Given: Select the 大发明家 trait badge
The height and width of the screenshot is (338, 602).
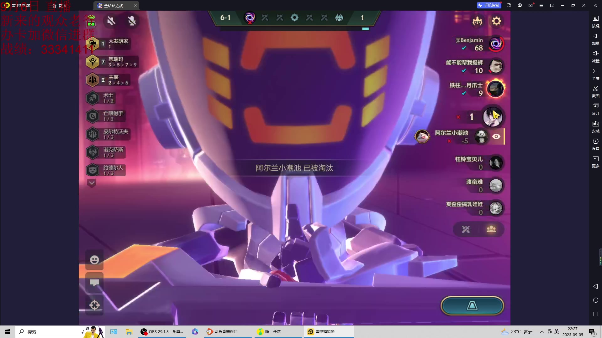Looking at the screenshot, I should coord(92,44).
